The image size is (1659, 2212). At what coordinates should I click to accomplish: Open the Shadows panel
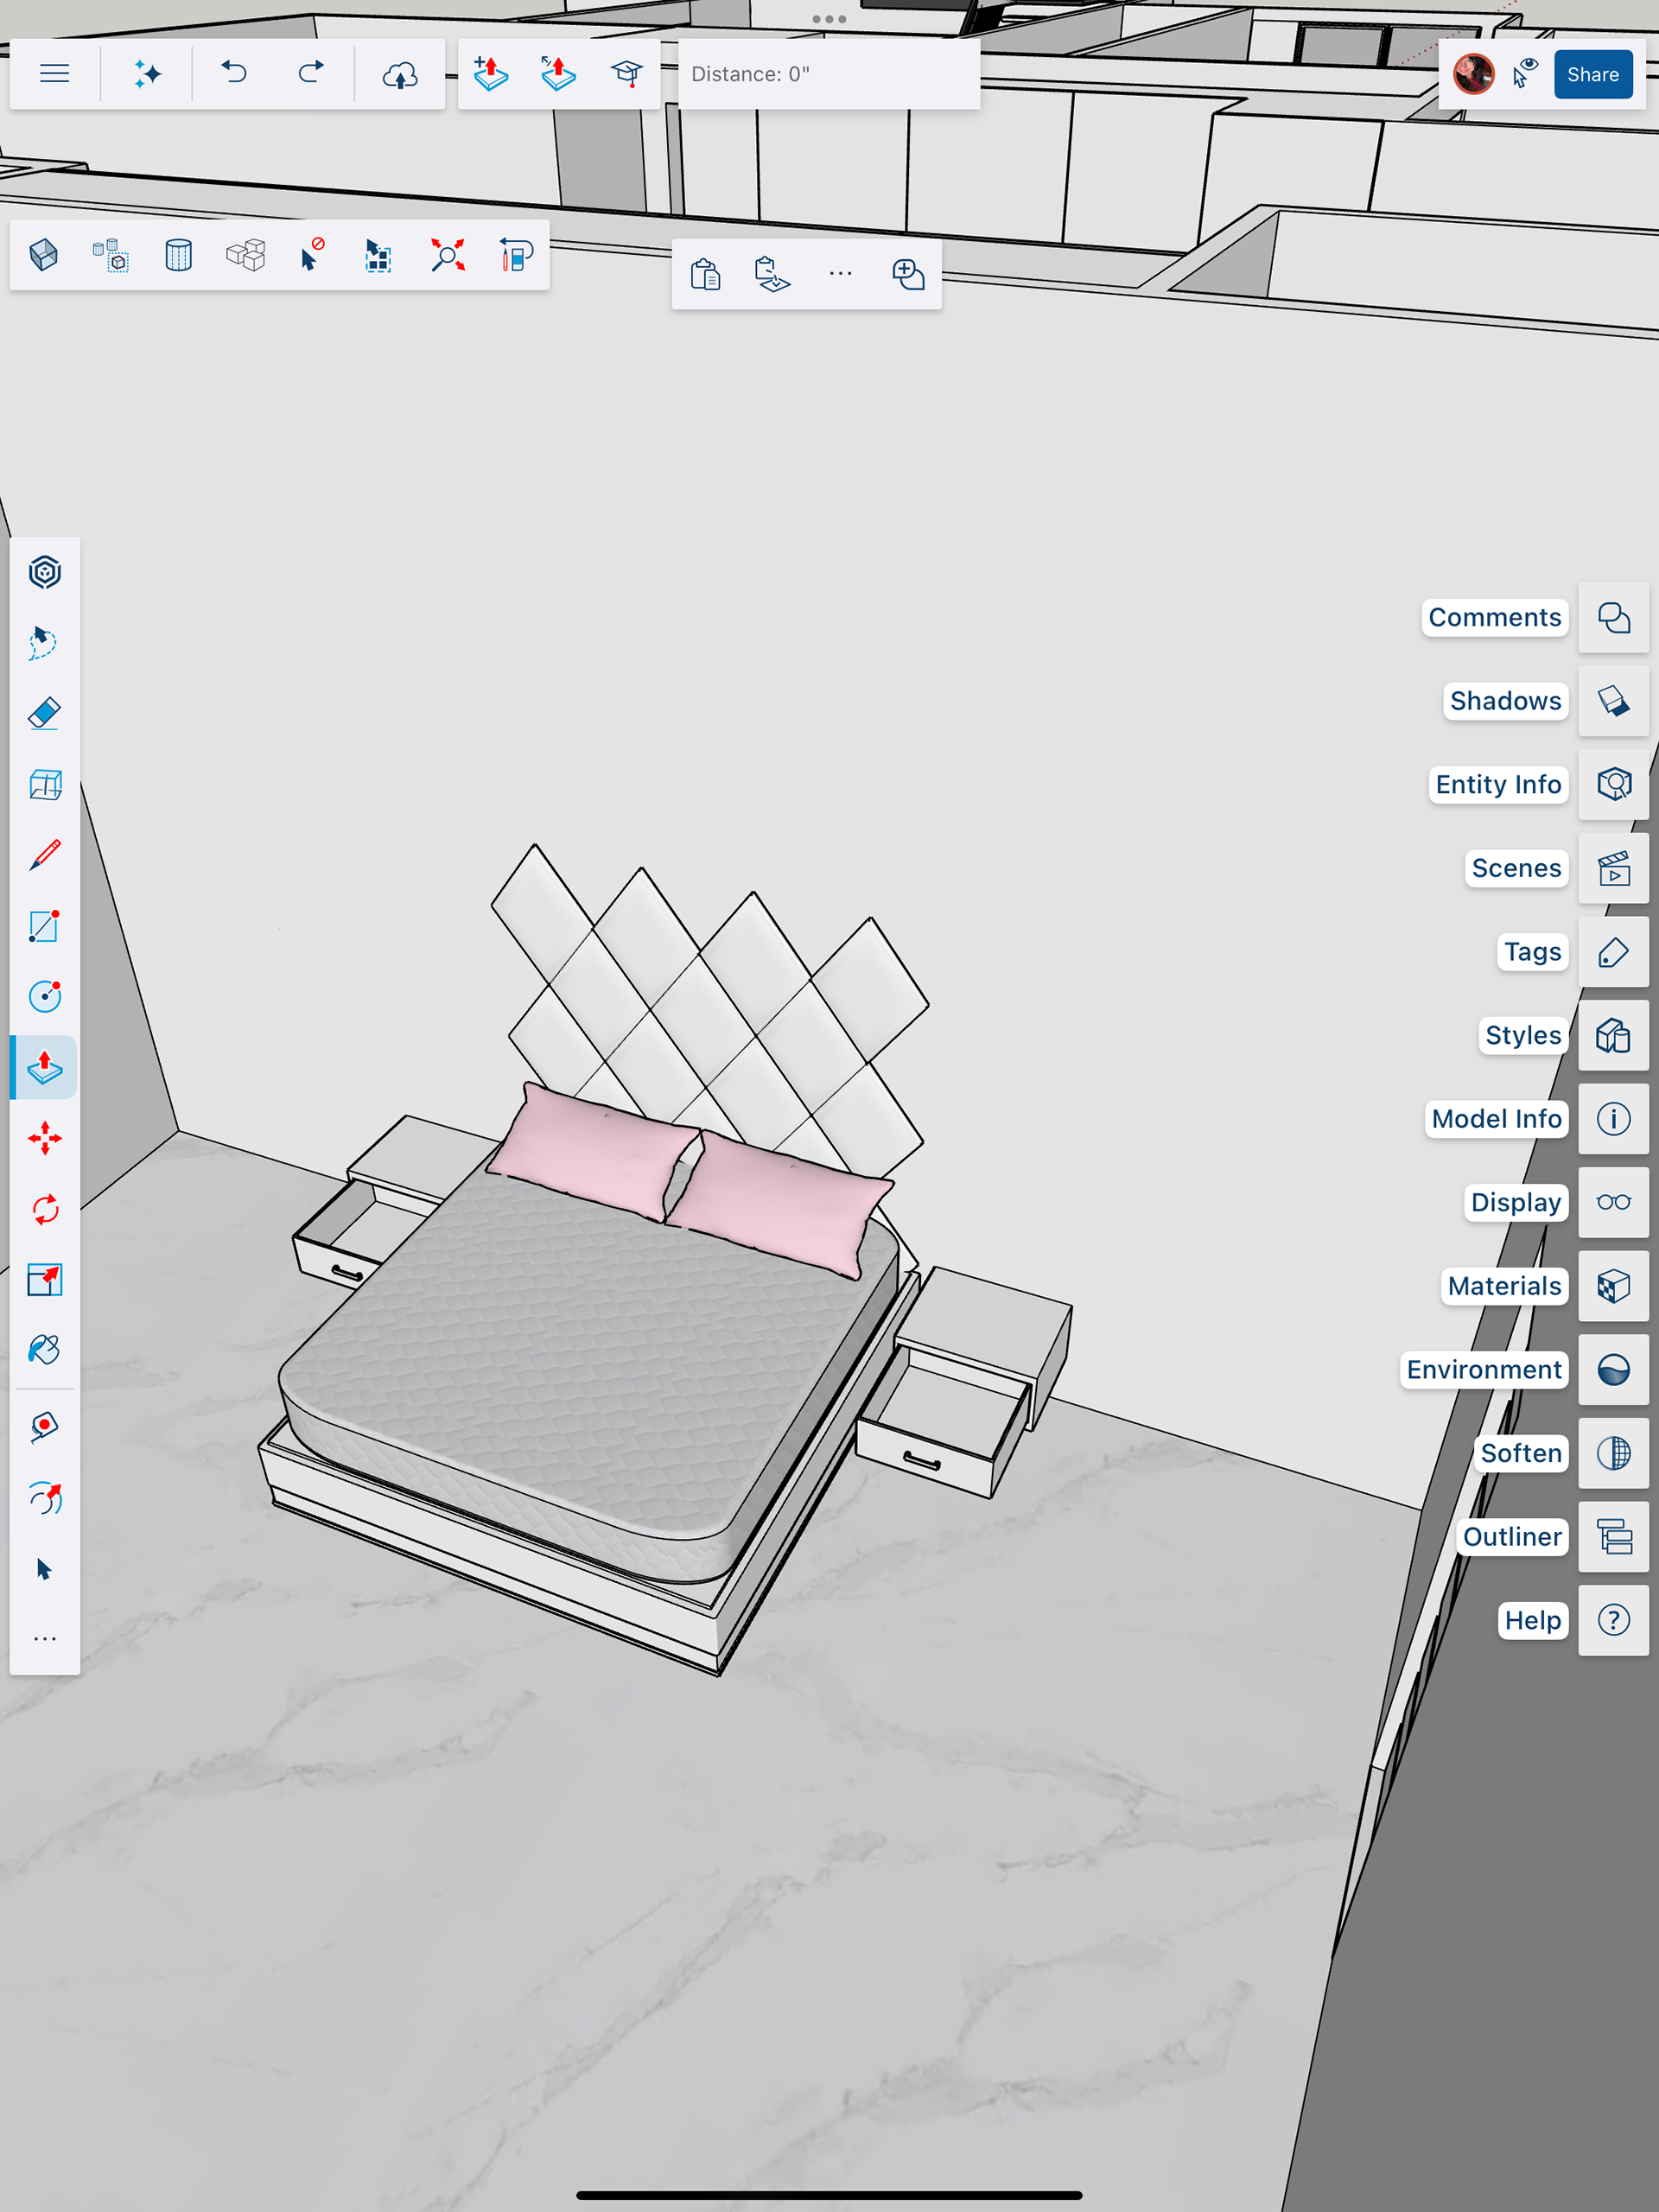pos(1613,701)
